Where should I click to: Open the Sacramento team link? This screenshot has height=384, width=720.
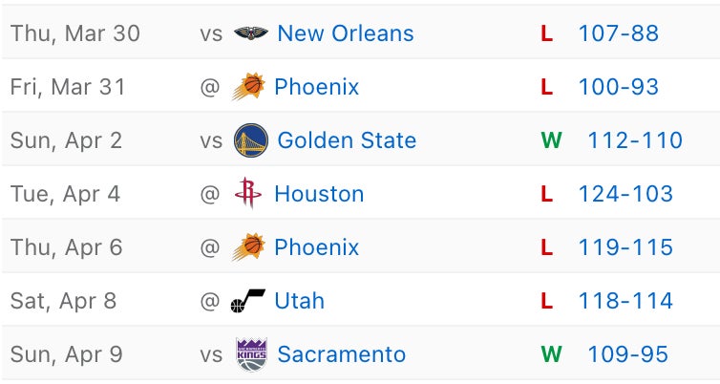[x=341, y=355]
